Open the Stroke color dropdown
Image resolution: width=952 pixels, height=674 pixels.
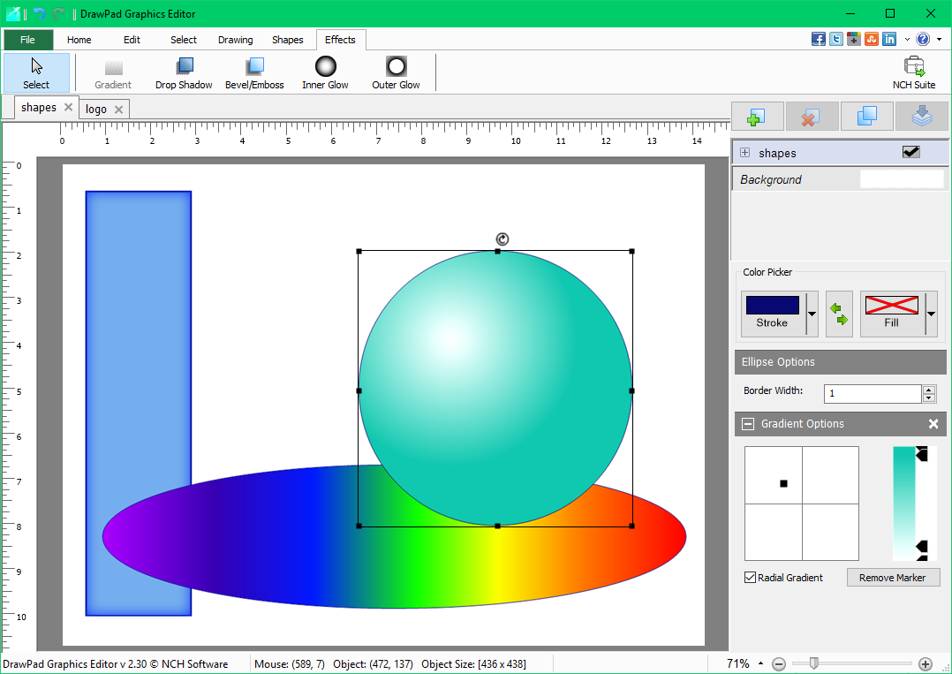[812, 314]
